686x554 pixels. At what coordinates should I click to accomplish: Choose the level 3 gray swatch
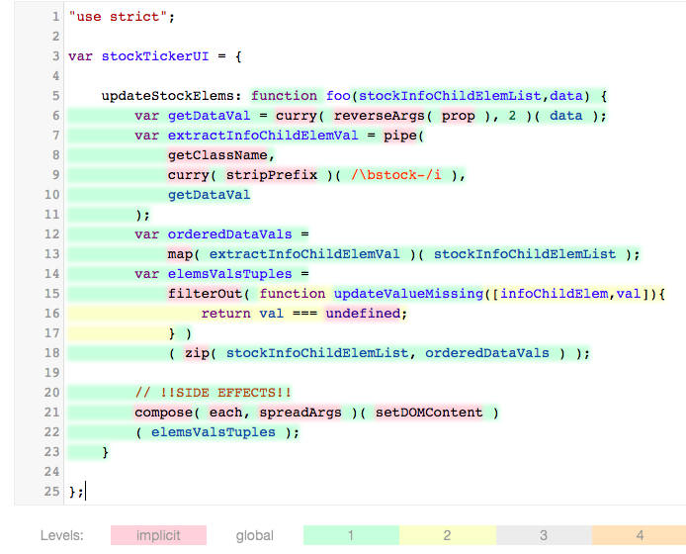[544, 535]
